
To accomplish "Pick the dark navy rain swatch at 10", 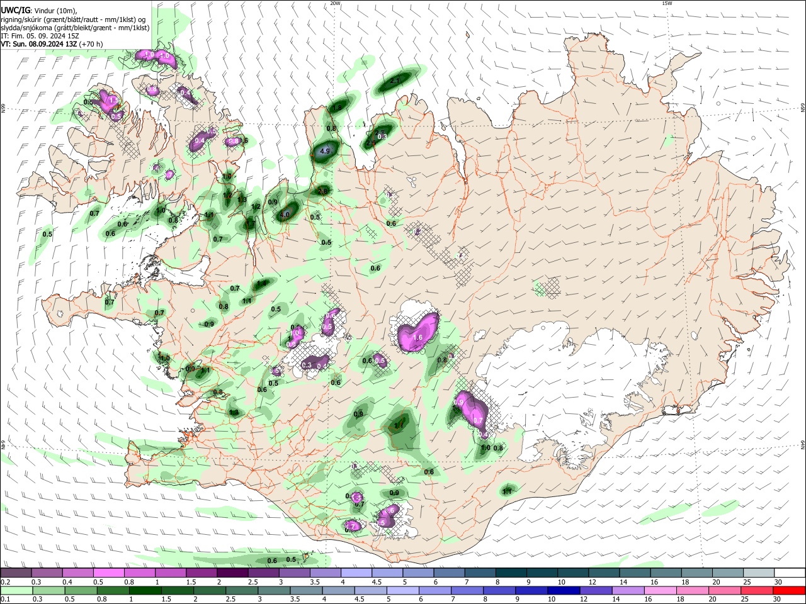I will point(562,590).
